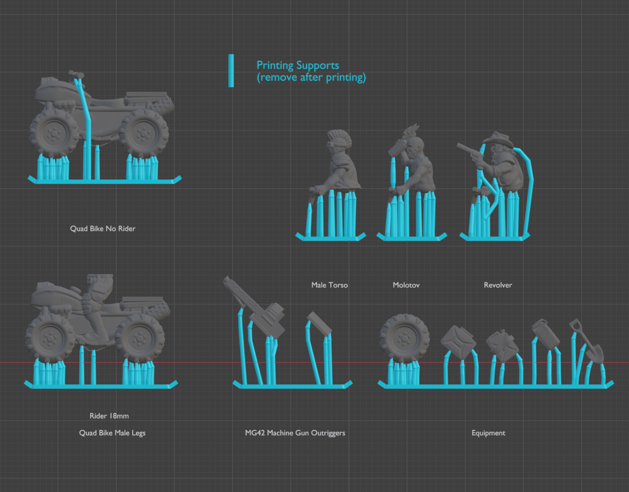Screen dimensions: 629x492
Task: Click the Male Torso mohawk figure
Action: pyautogui.click(x=340, y=165)
